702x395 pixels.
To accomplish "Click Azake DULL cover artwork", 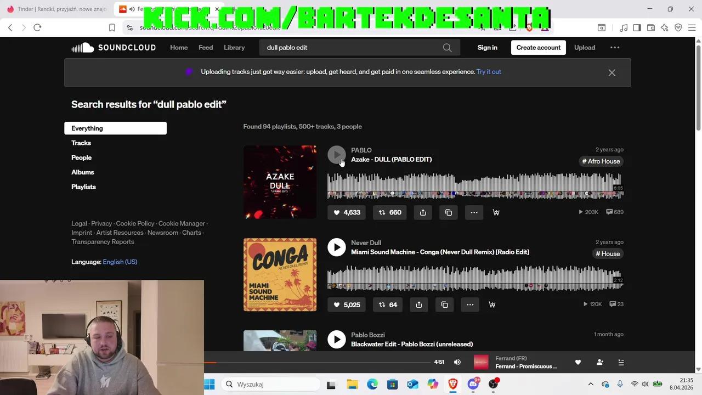I will 280,182.
